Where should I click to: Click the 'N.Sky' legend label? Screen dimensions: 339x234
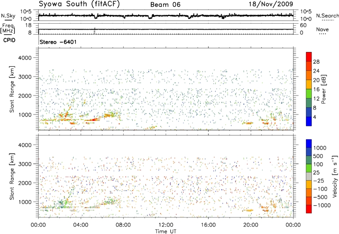(8, 16)
